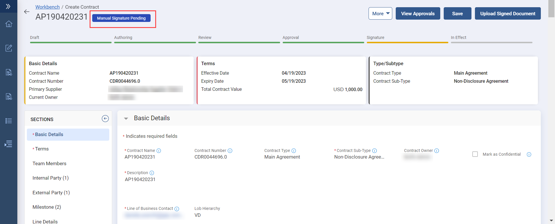The height and width of the screenshot is (224, 555).
Task: Click the back arrow beside contract title
Action: click(x=27, y=12)
